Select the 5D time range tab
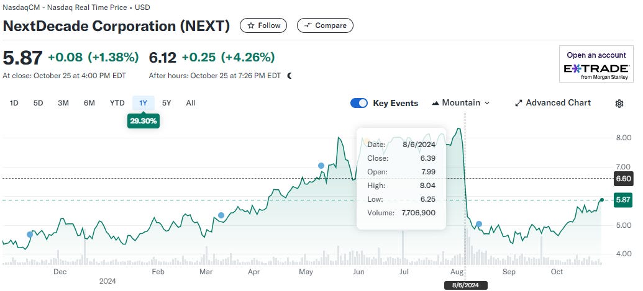The height and width of the screenshot is (291, 643). [x=38, y=103]
